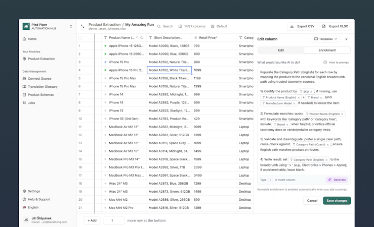Screen dimensions: 374x227
Task: Open the Jobs page
Action: 29,103
